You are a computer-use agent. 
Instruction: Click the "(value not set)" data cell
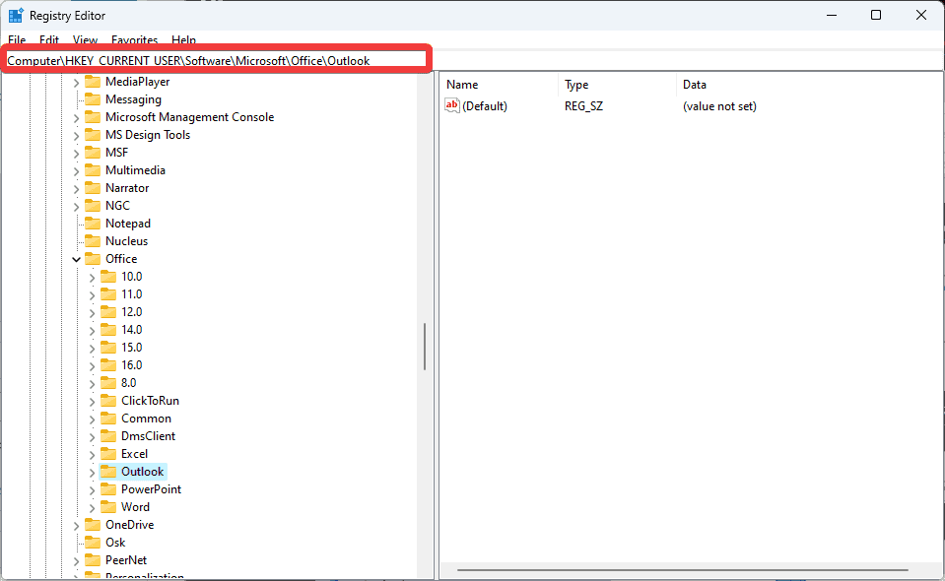pos(719,106)
